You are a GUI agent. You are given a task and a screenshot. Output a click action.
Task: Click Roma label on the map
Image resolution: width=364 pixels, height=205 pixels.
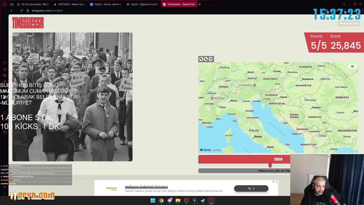(258, 137)
